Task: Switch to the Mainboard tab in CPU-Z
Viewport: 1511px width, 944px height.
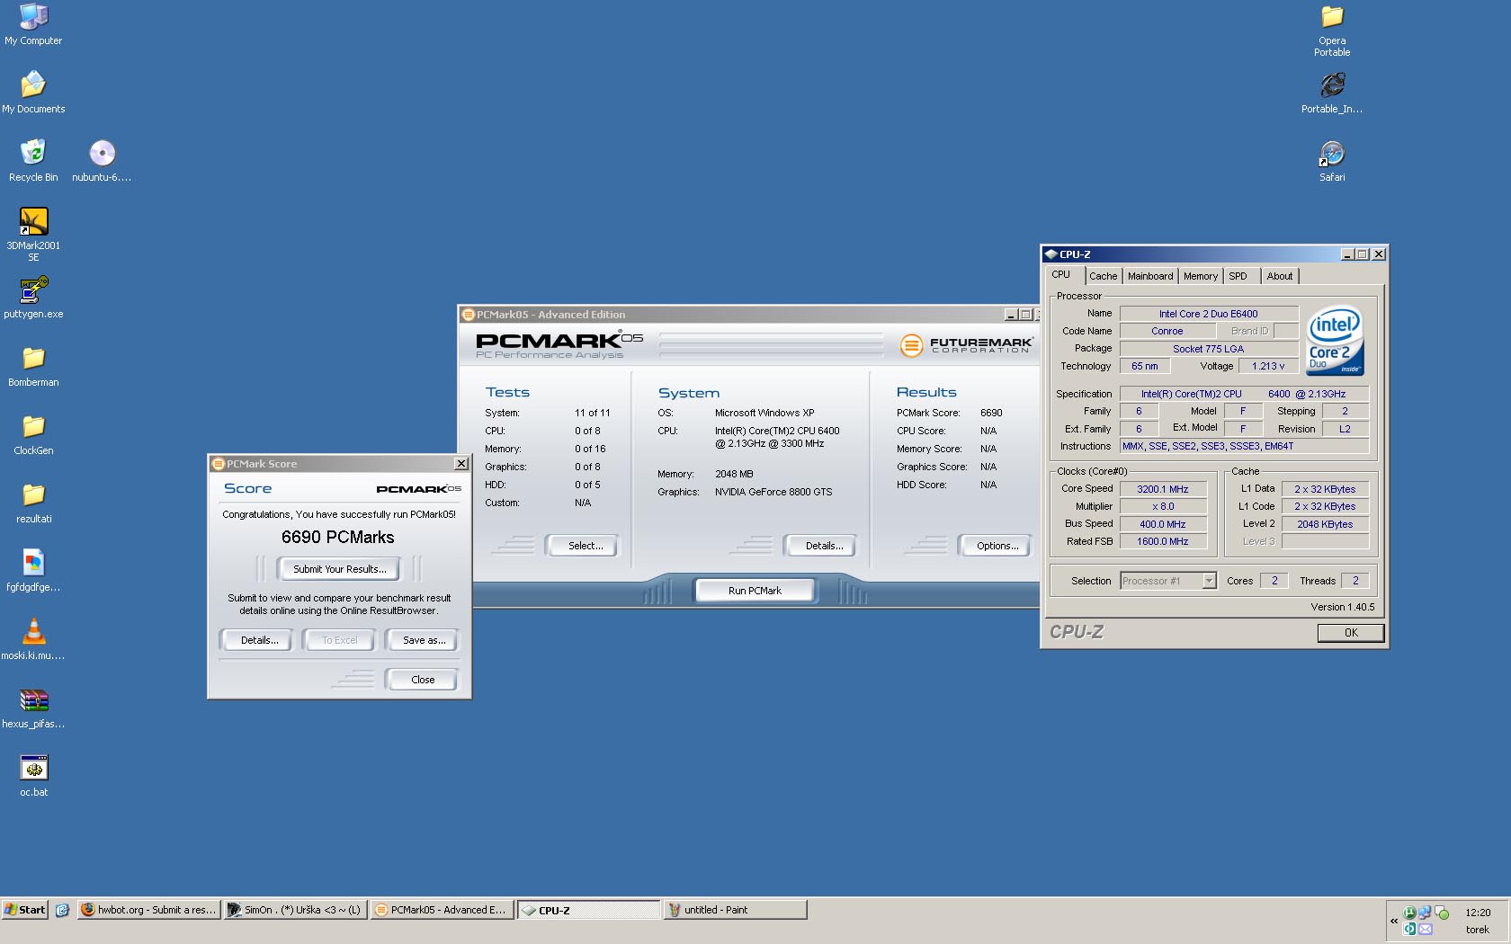Action: [x=1150, y=276]
